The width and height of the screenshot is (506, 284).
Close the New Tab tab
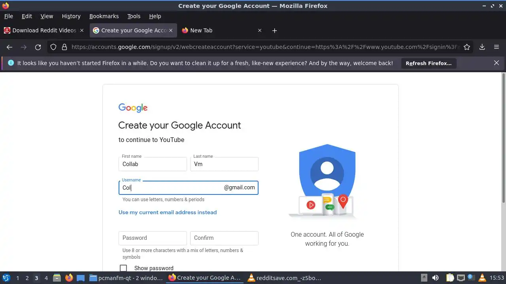(x=260, y=30)
